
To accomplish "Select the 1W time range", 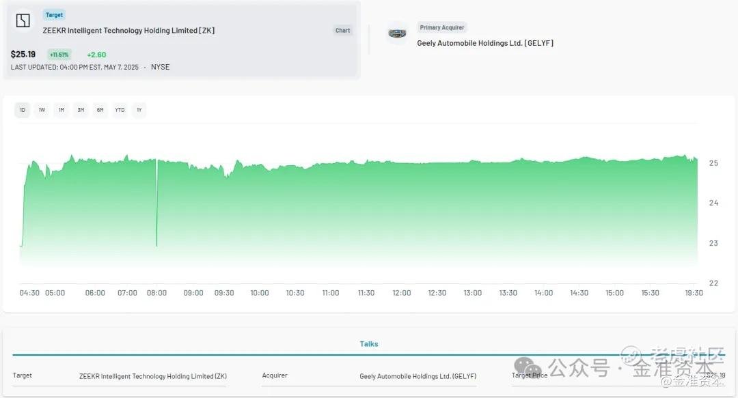I will (42, 110).
